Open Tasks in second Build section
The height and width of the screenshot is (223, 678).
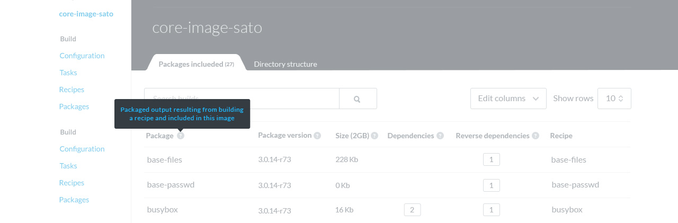pyautogui.click(x=68, y=166)
